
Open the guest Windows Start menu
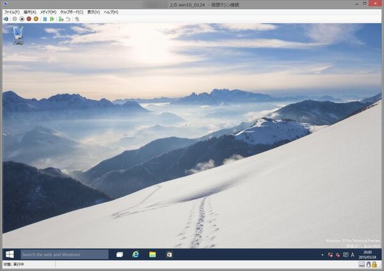[x=10, y=254]
